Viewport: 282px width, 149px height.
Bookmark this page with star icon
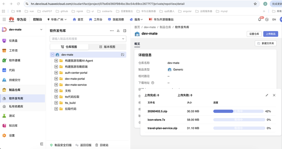255,4
